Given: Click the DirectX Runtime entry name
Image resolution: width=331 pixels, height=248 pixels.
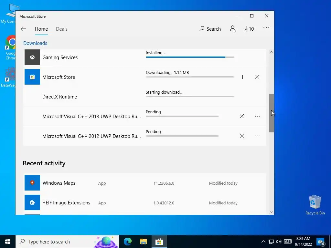Looking at the screenshot, I should 59,97.
